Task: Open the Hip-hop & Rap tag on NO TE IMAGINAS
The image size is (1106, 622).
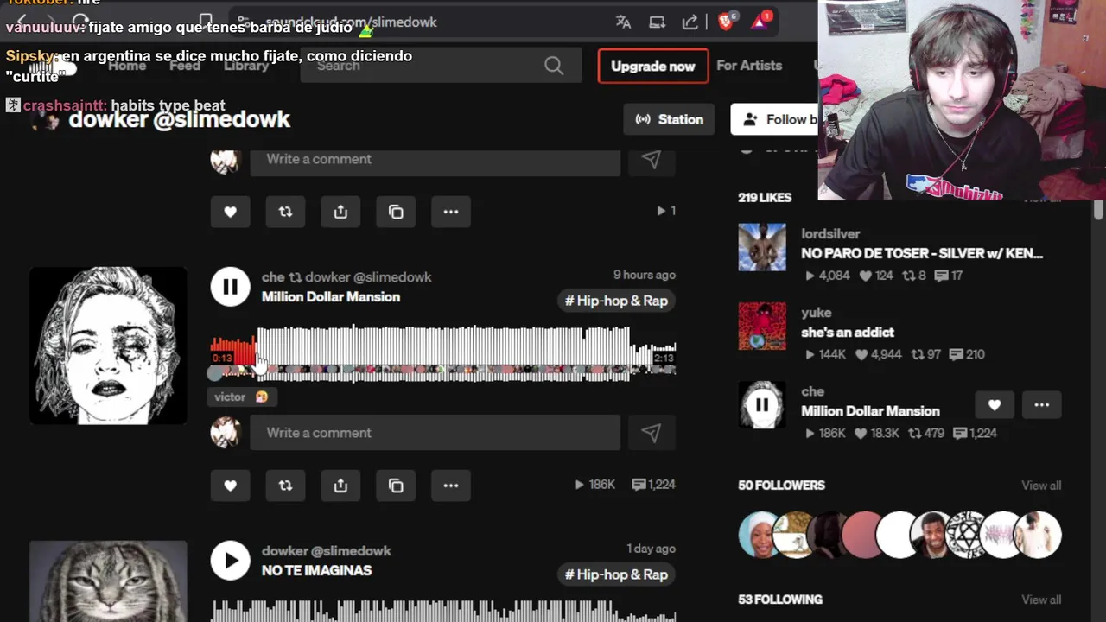Action: 616,574
